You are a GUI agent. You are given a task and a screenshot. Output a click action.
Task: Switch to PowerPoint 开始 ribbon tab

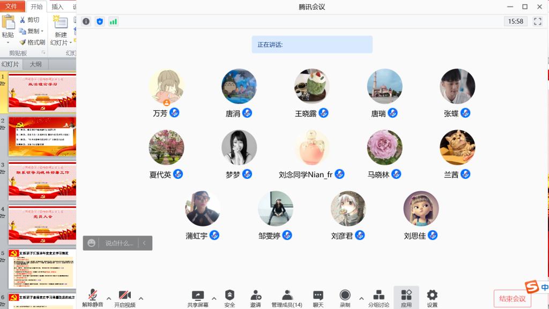point(36,6)
